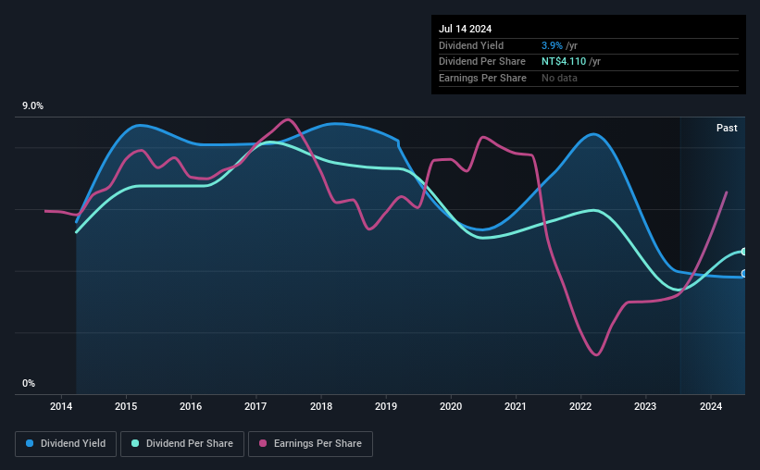
Task: Click the Dividend Per Share tooltip row label
Action: (482, 62)
